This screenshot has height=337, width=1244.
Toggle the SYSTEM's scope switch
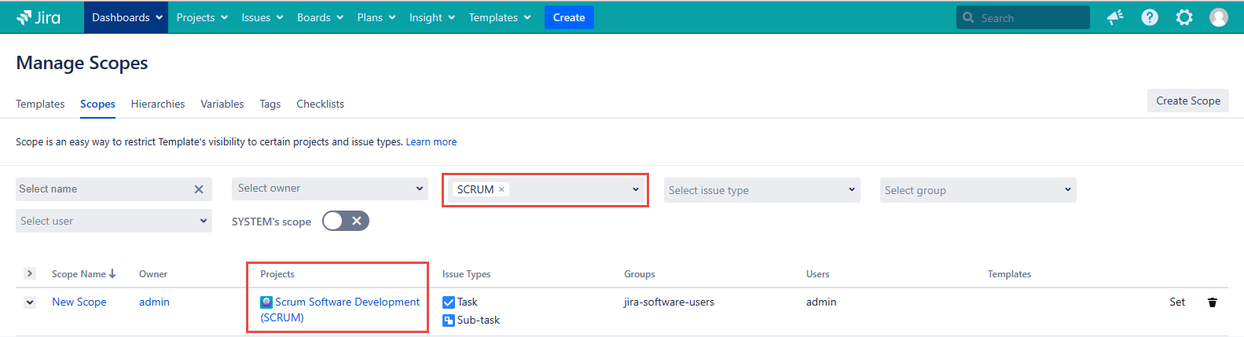[x=345, y=222]
